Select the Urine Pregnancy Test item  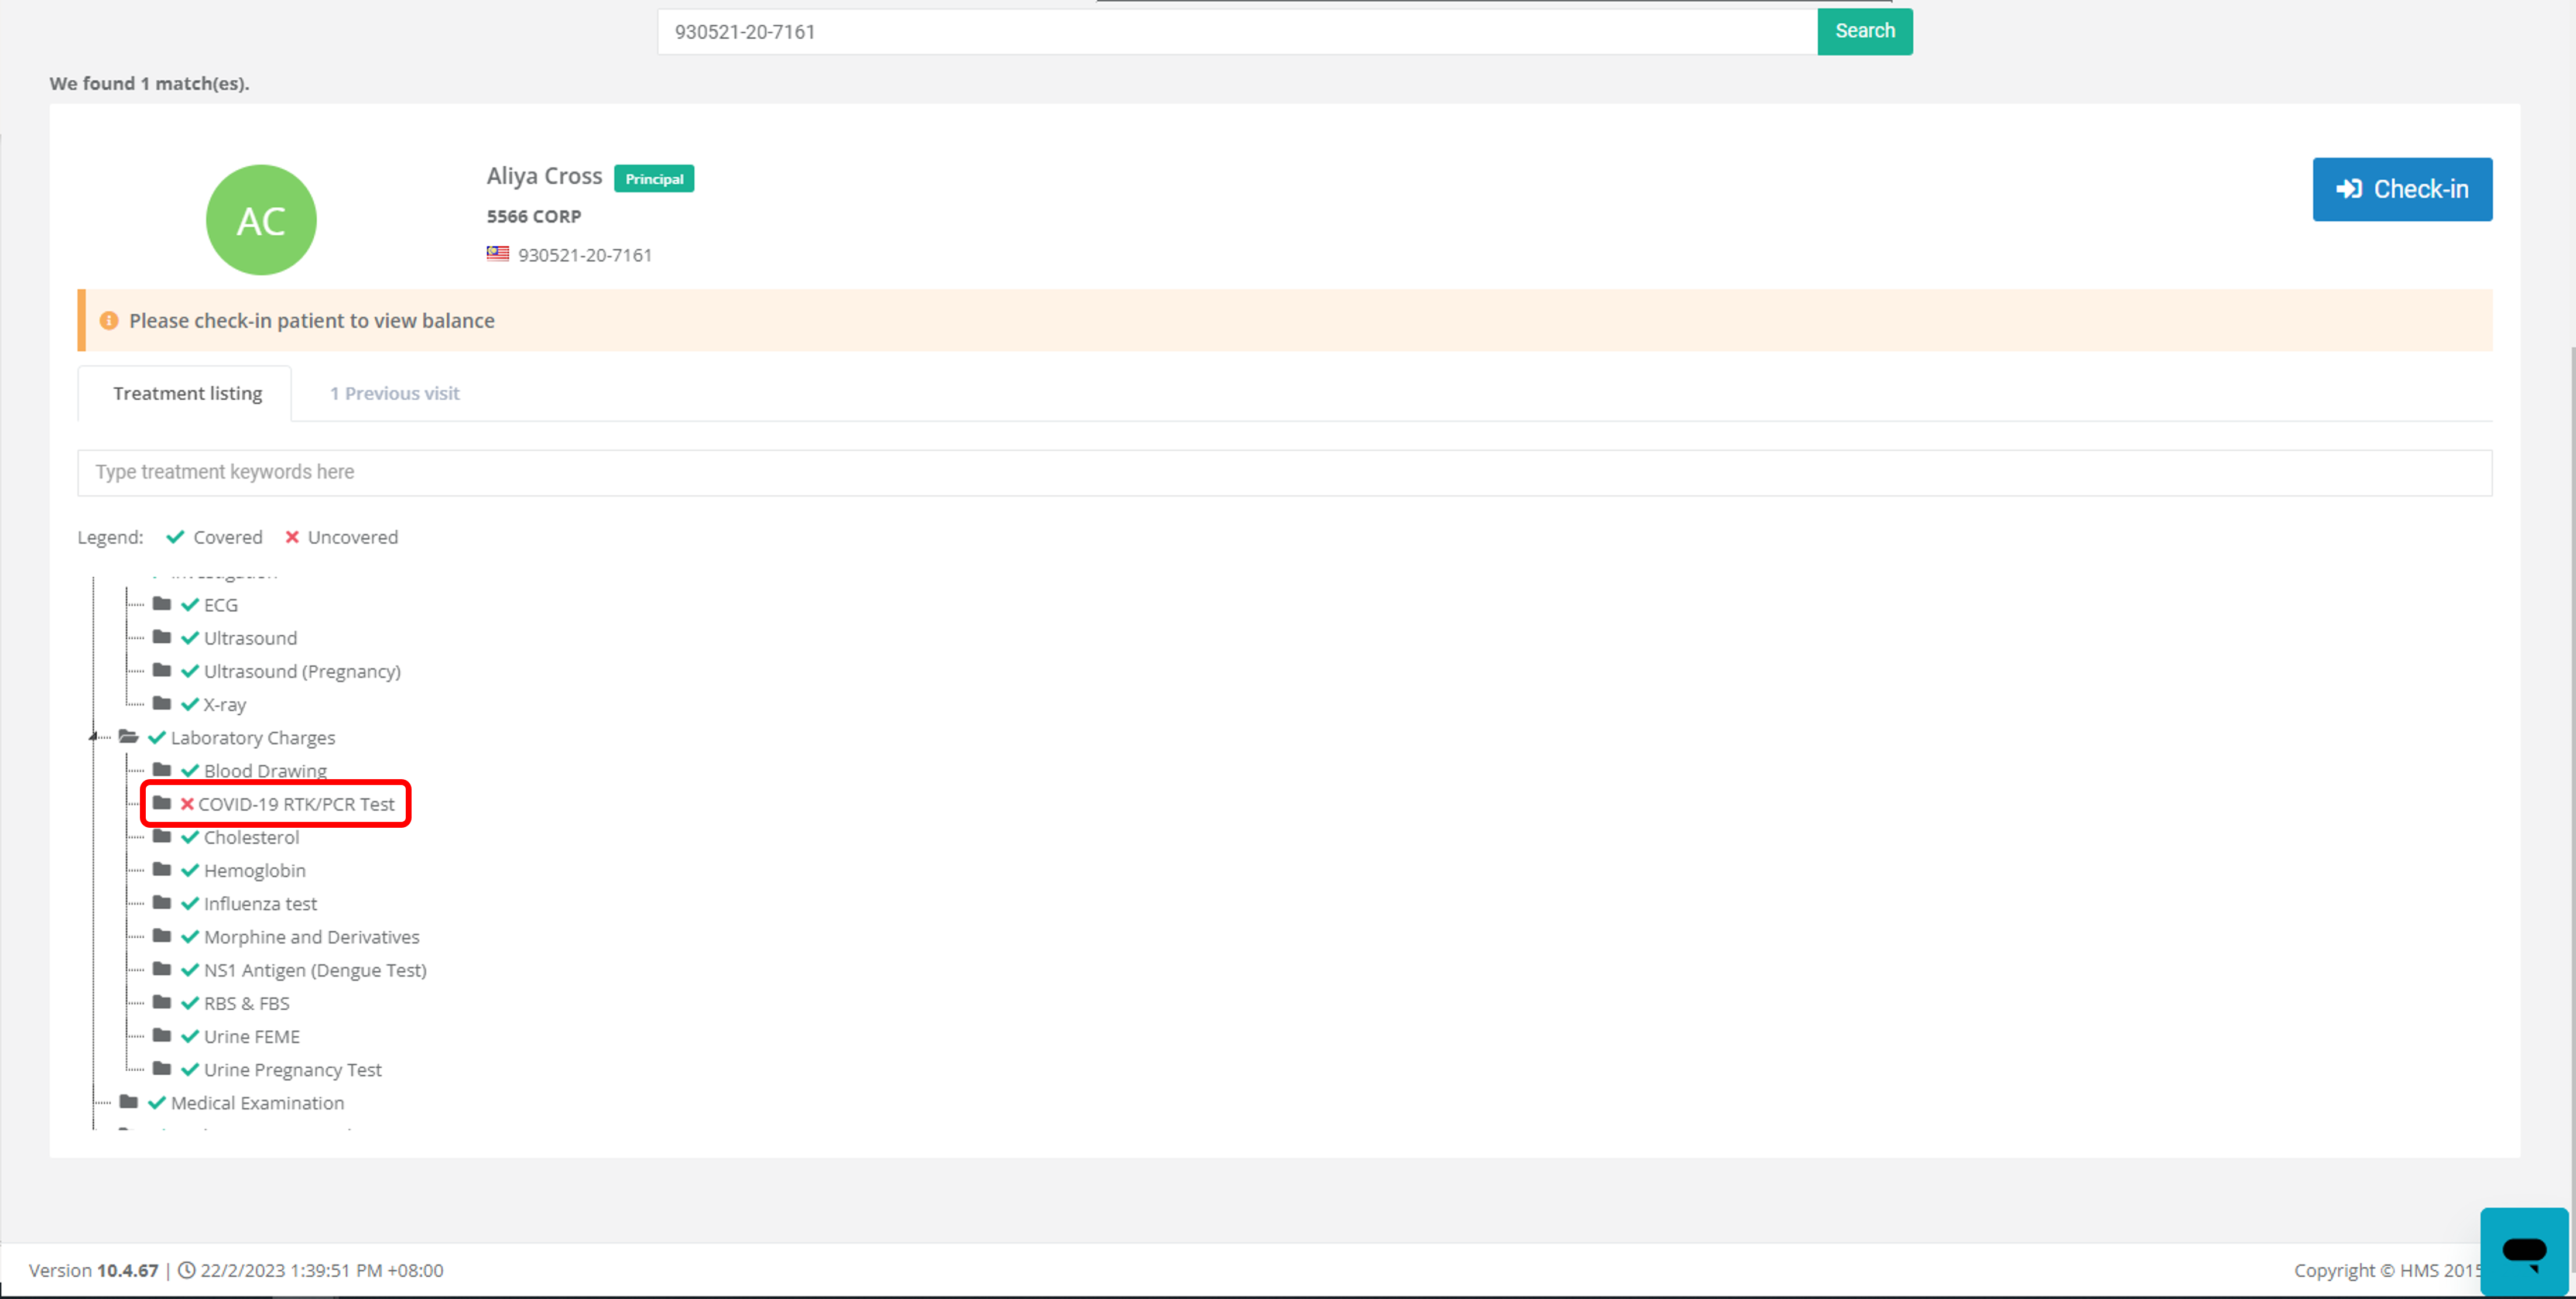tap(292, 1070)
